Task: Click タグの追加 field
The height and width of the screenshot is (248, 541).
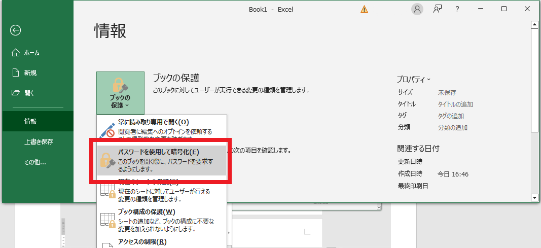Action: click(x=451, y=116)
